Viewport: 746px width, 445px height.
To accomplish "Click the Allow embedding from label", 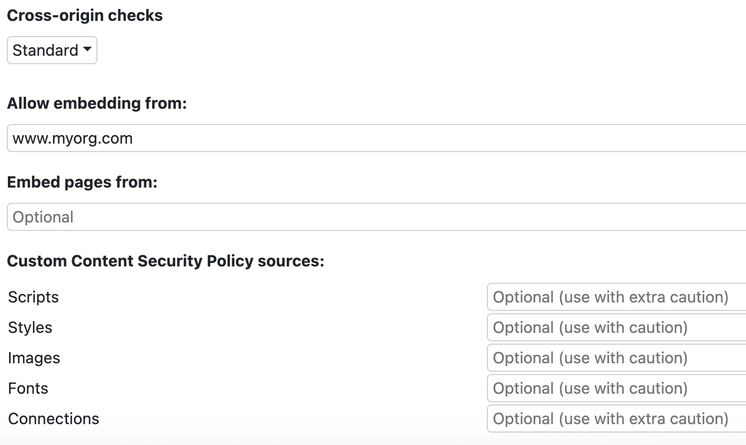I will tap(96, 103).
